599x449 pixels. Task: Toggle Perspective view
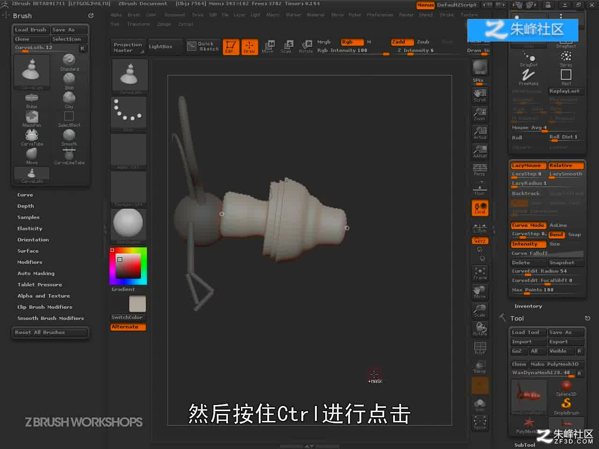[x=480, y=170]
